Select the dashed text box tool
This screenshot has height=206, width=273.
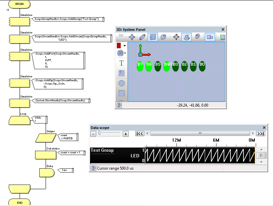pyautogui.click(x=121, y=73)
